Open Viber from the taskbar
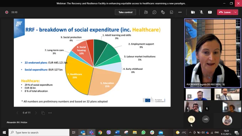Image resolution: width=242 pixels, height=136 pixels. pos(109,132)
